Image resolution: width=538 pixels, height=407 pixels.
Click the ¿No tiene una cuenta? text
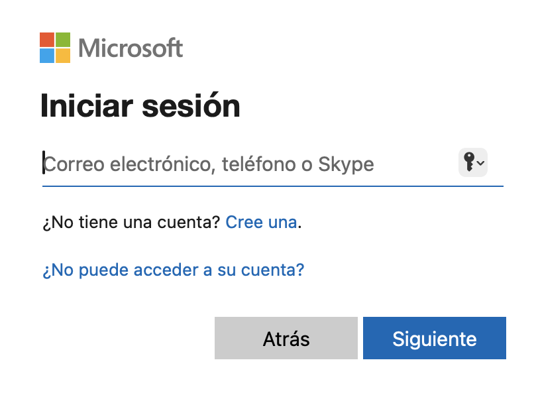tap(131, 222)
